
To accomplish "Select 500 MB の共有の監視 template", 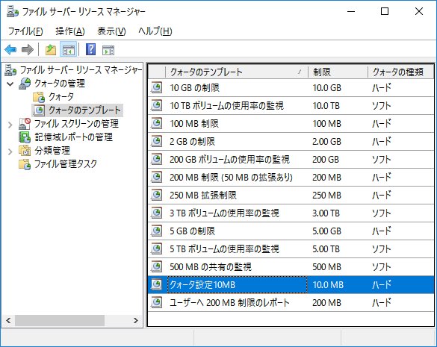I will 211,267.
